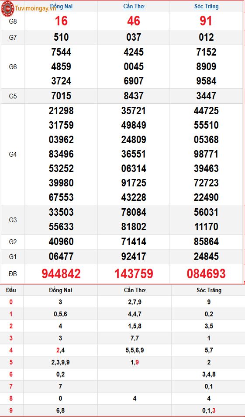245x417 pixels.
Task: Select Sóc Trăng G5 number 3447
Action: (x=206, y=96)
